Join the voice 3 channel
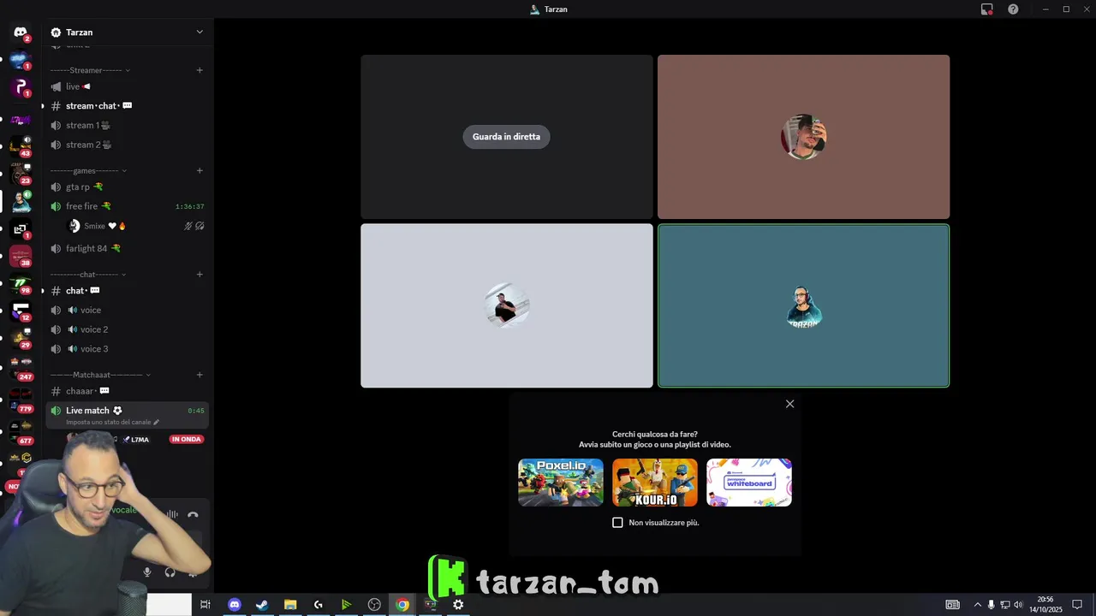The width and height of the screenshot is (1096, 616). (x=127, y=349)
